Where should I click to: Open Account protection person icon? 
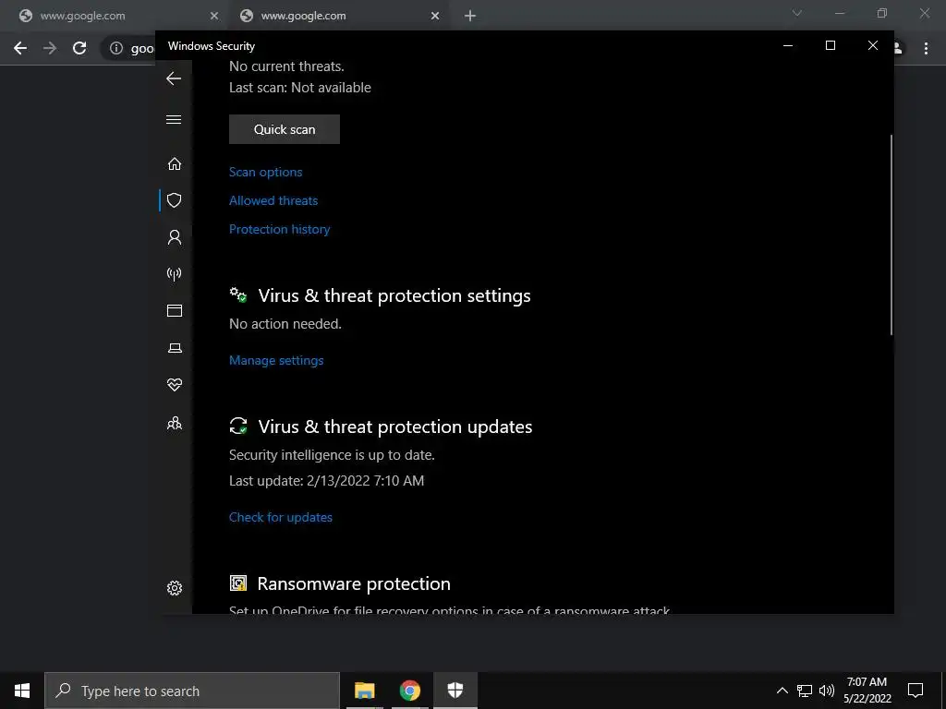(175, 237)
